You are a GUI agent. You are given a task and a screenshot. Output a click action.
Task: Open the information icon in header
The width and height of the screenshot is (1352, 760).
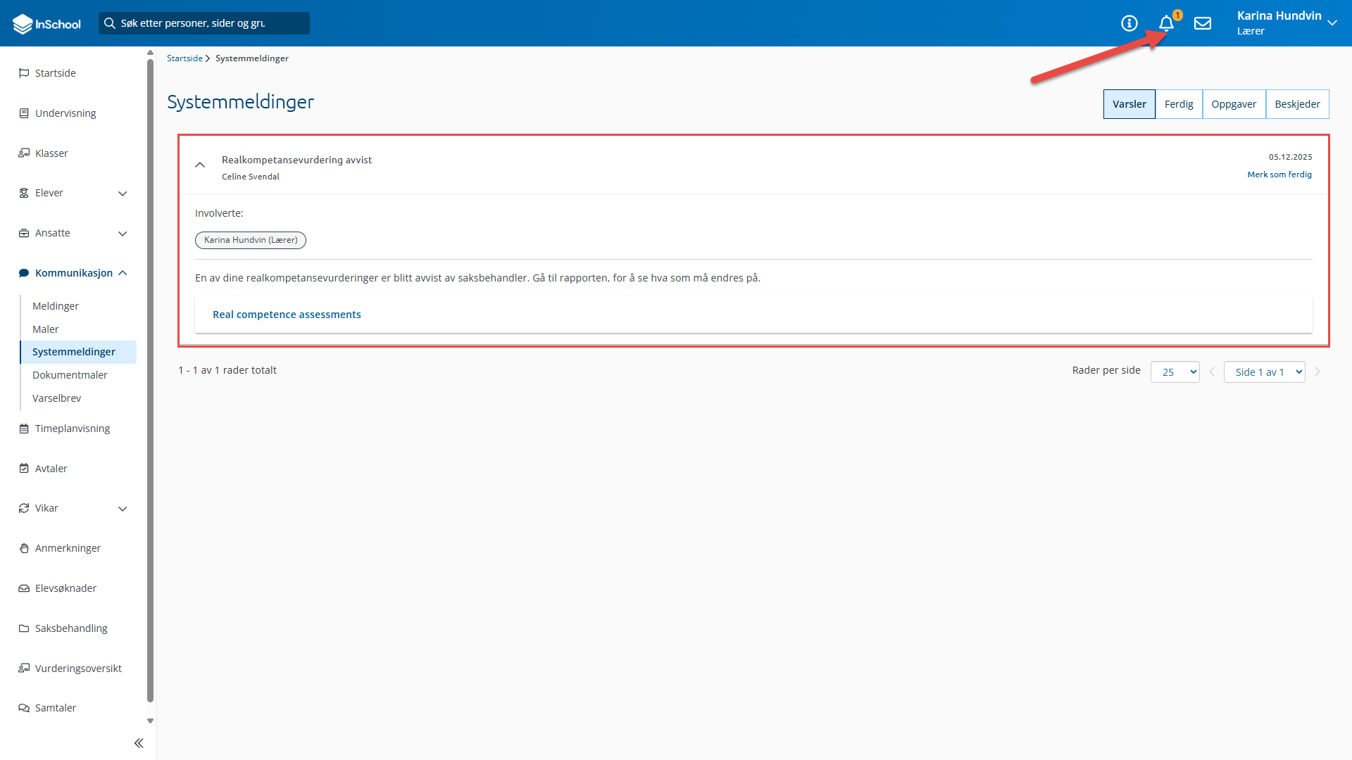(1129, 23)
